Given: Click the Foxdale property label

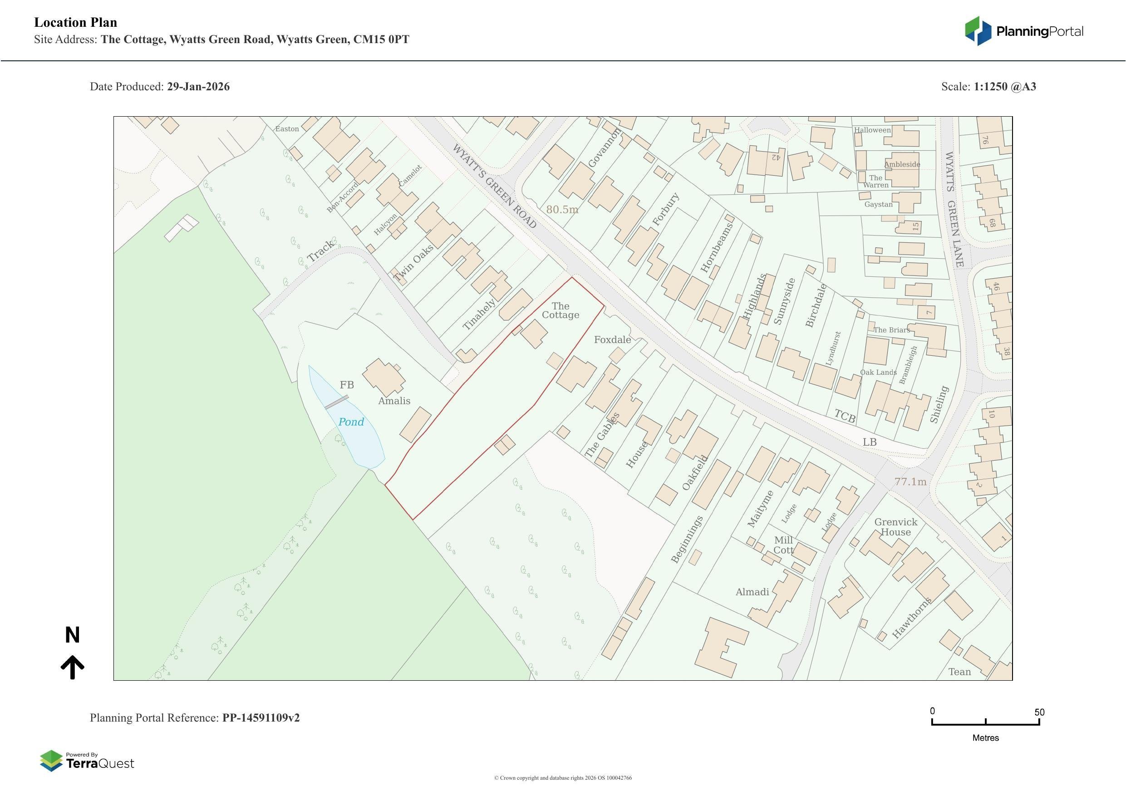Looking at the screenshot, I should (x=612, y=339).
